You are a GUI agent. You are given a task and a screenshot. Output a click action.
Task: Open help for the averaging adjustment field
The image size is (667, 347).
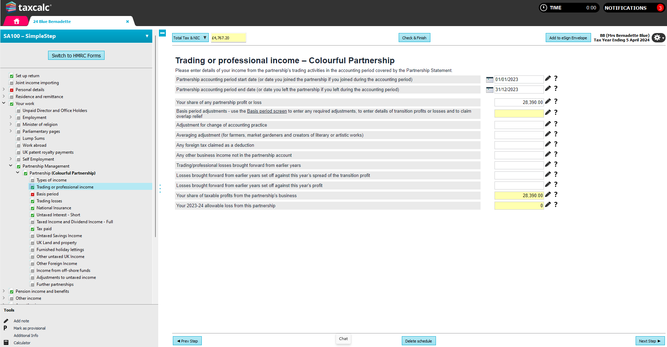[x=556, y=134]
